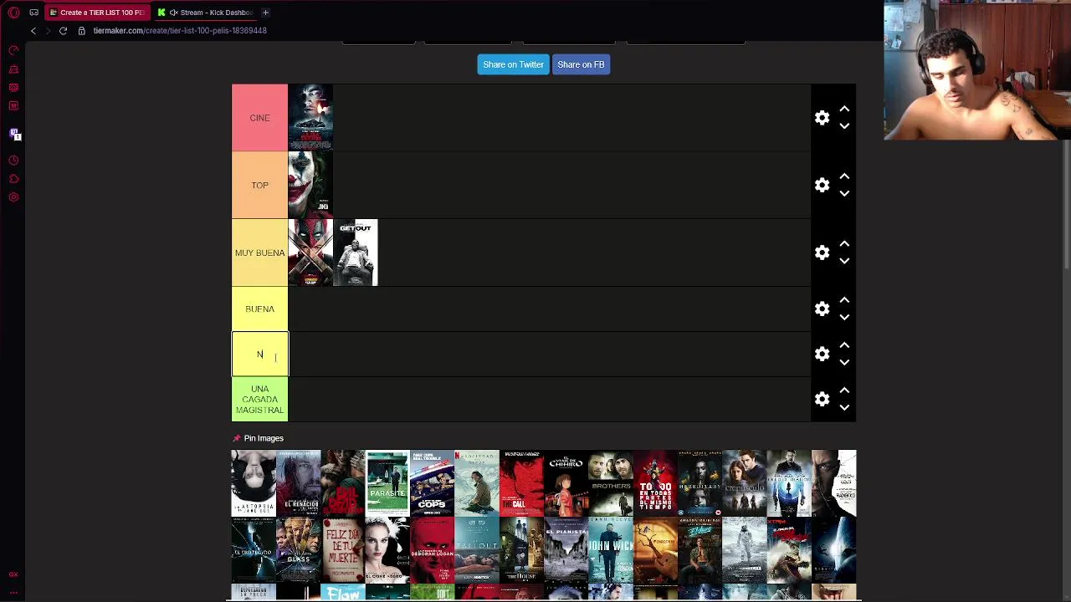The height and width of the screenshot is (602, 1071).
Task: Switch to Create a TIER LIST tab
Action: (97, 13)
